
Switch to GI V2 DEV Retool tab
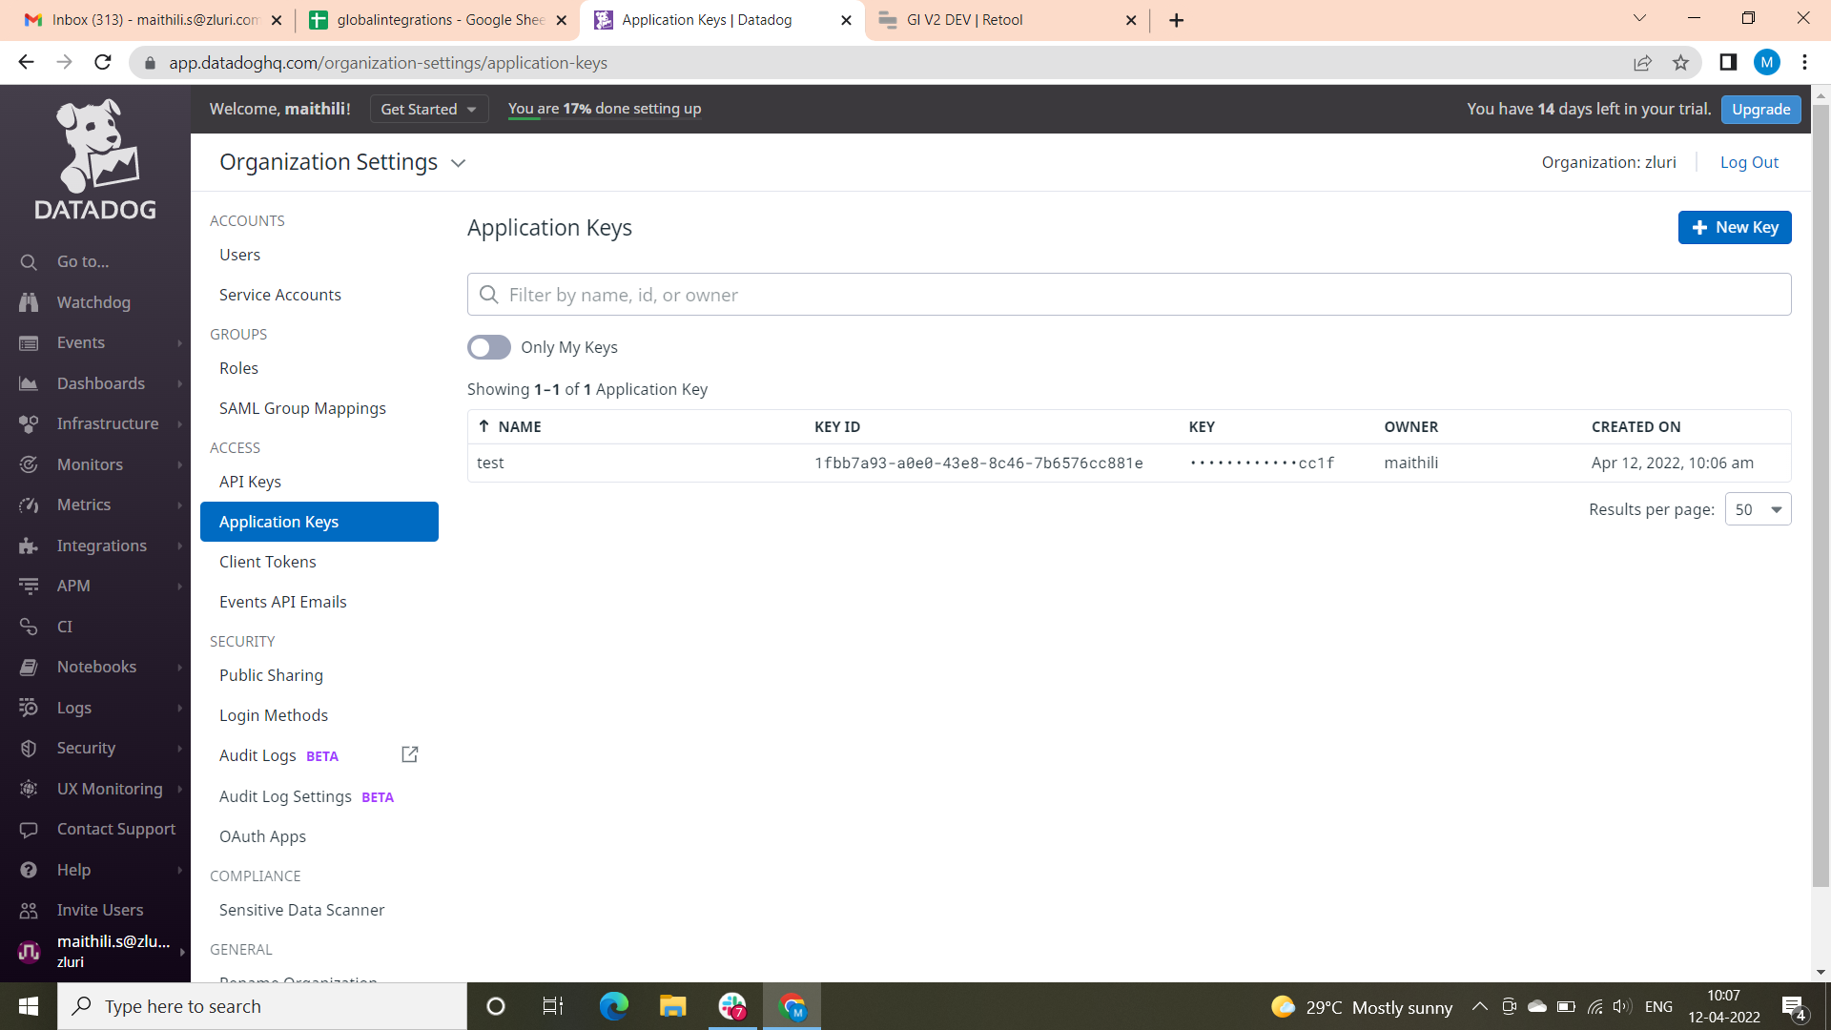(1006, 20)
